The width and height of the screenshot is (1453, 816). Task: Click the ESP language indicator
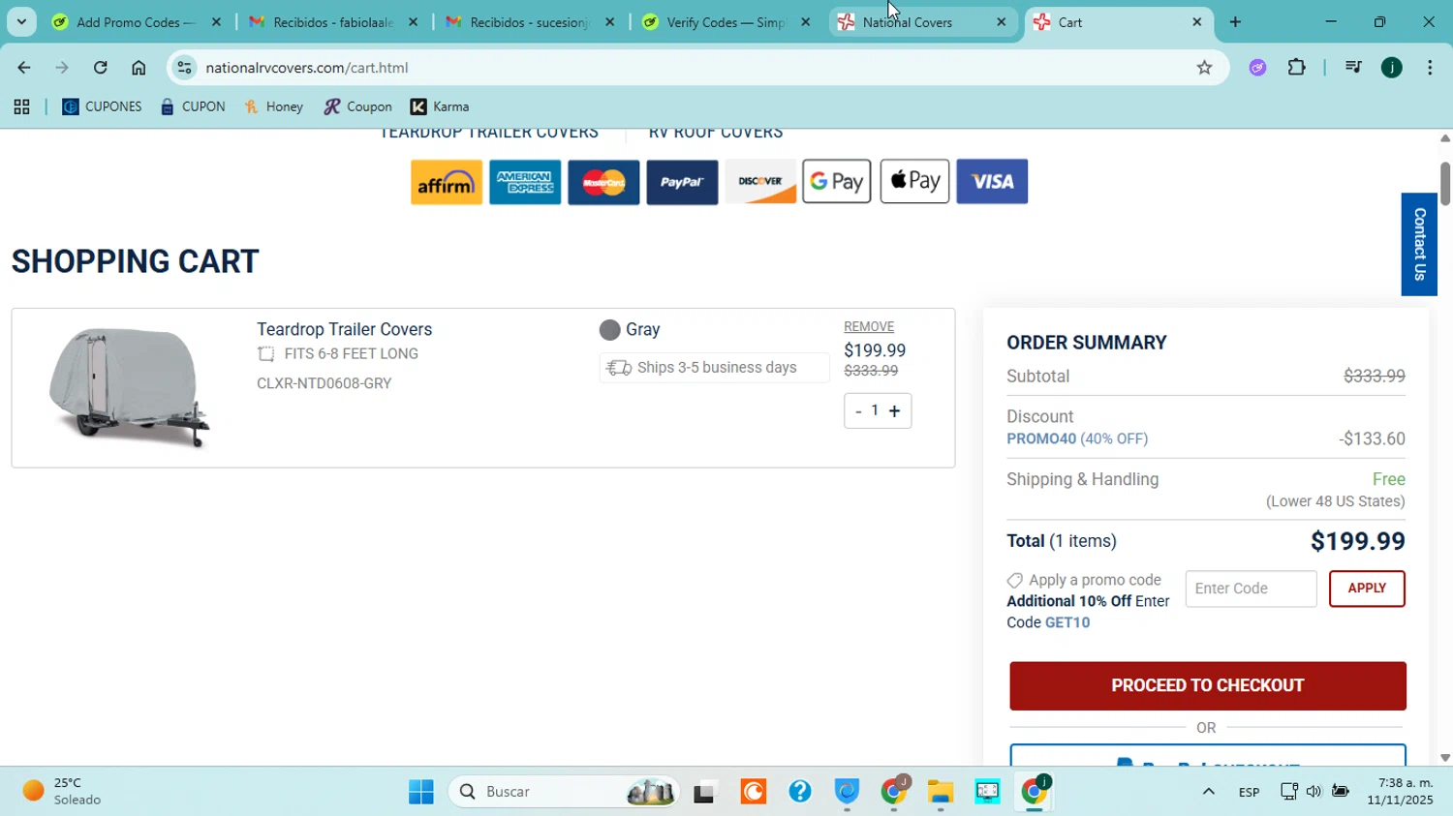point(1249,793)
